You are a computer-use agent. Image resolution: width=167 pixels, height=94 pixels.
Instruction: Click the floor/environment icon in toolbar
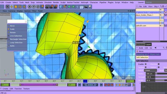[x=82, y=7]
